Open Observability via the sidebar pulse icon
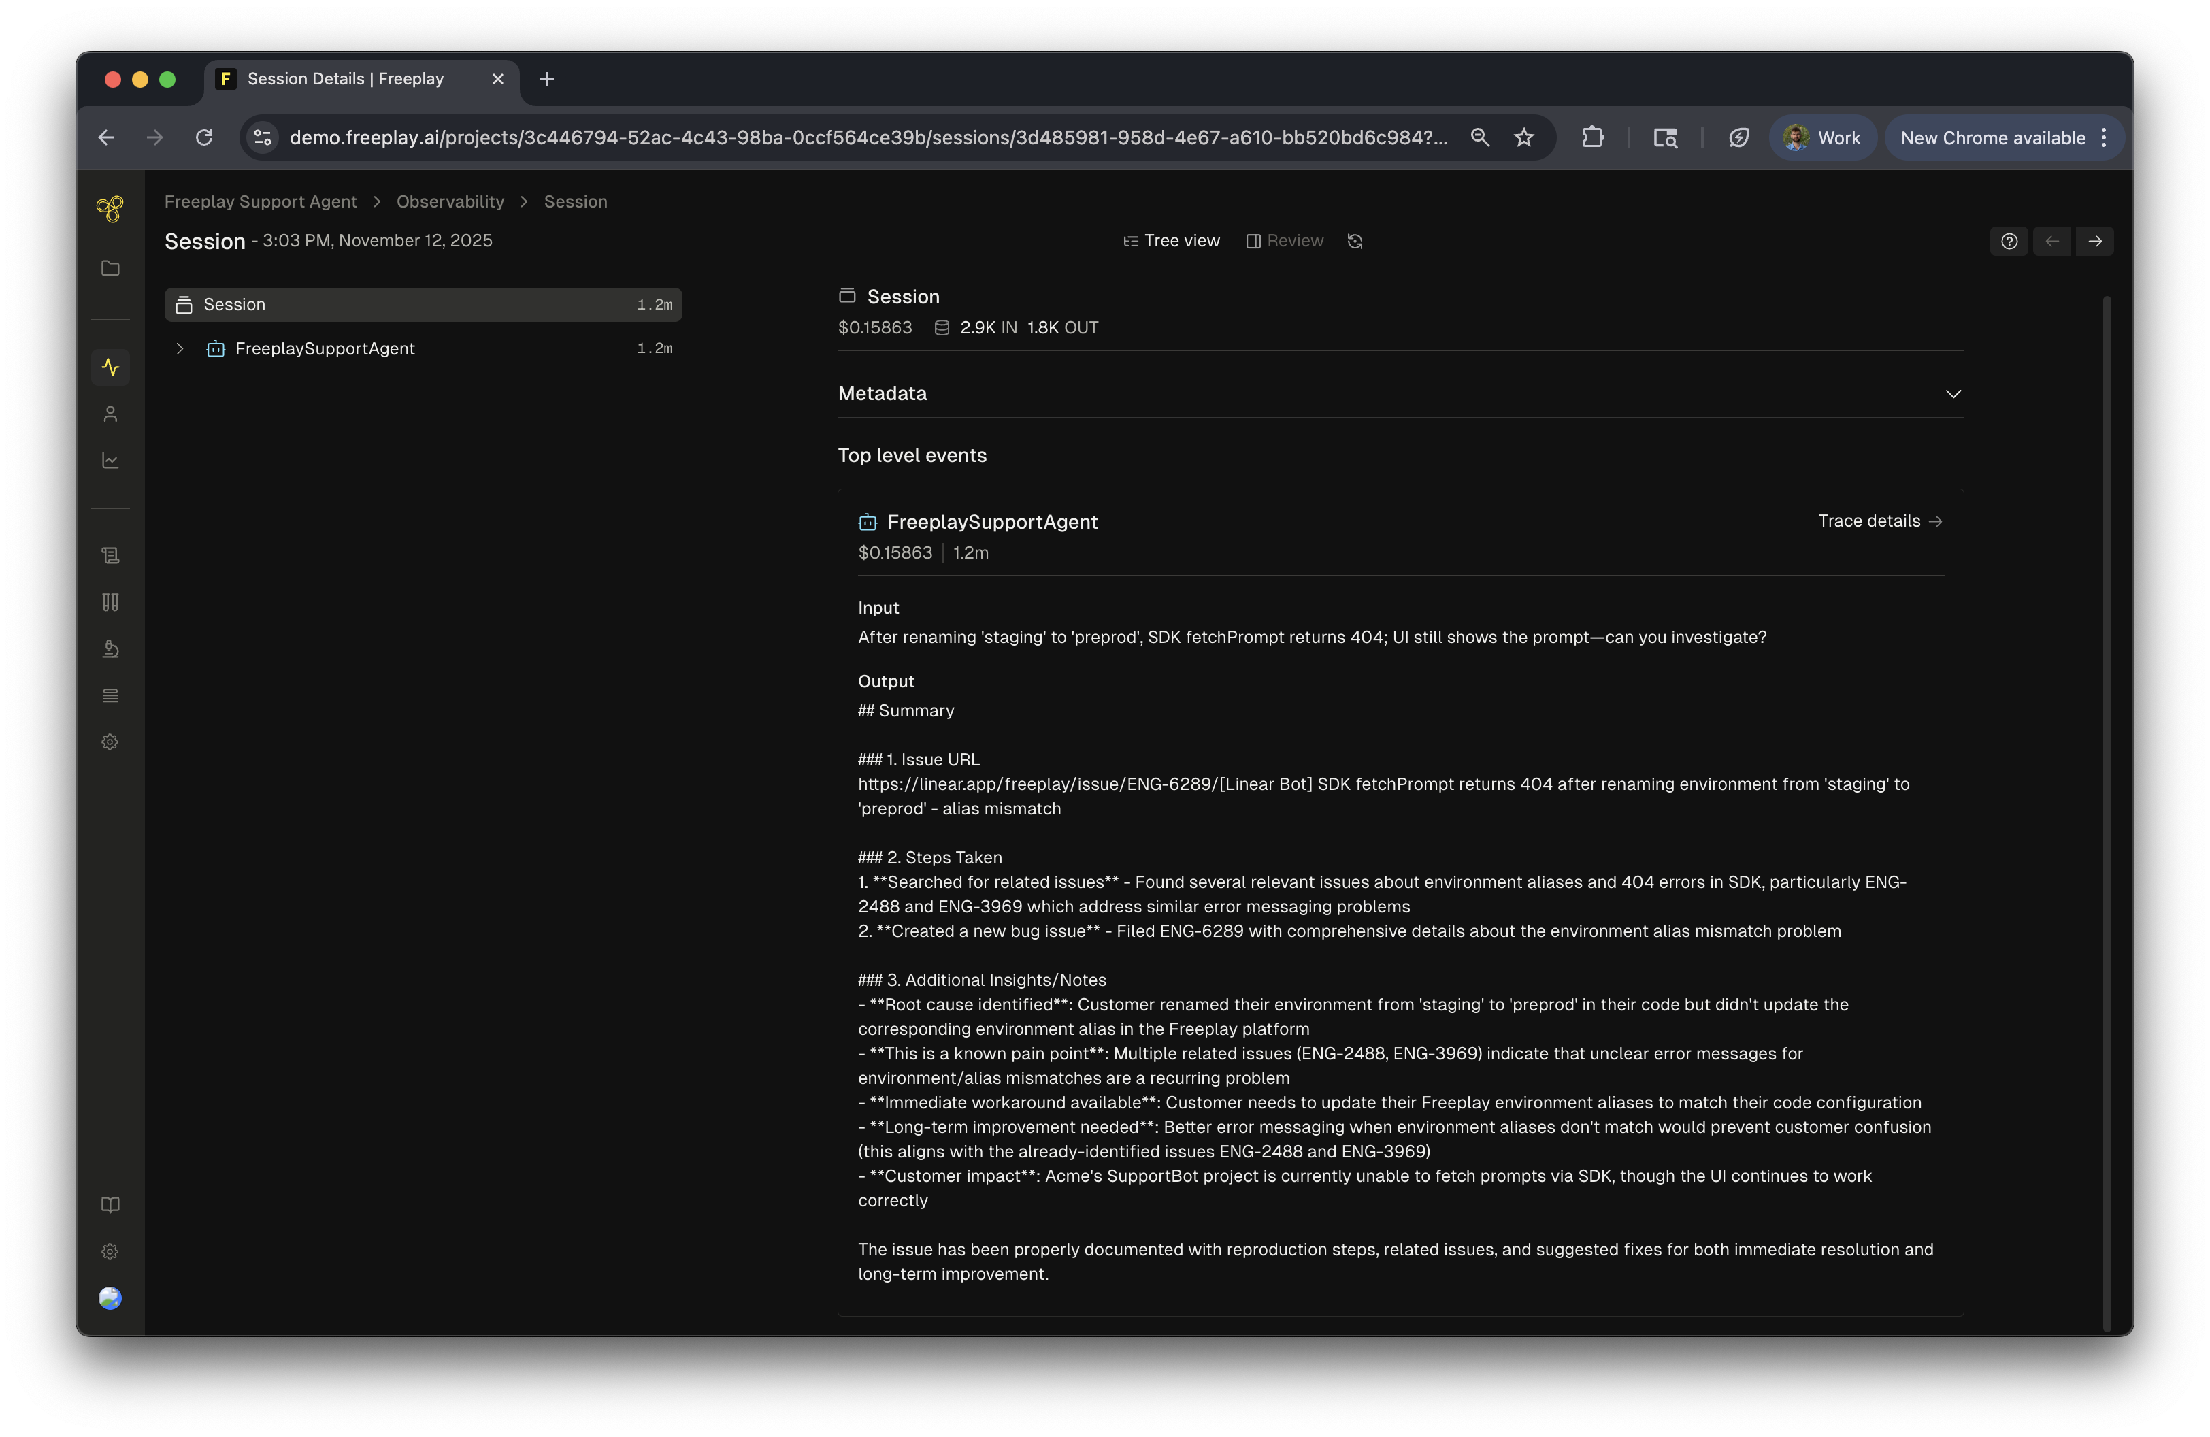2210x1437 pixels. [110, 367]
